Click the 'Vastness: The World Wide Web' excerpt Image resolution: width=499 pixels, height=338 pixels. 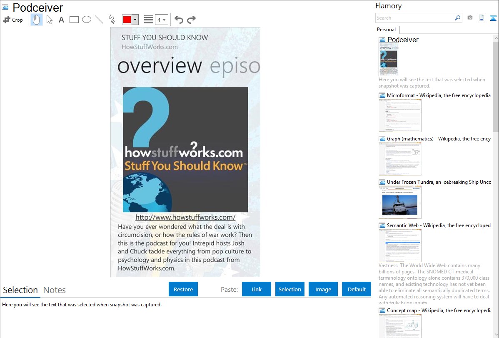click(x=434, y=284)
